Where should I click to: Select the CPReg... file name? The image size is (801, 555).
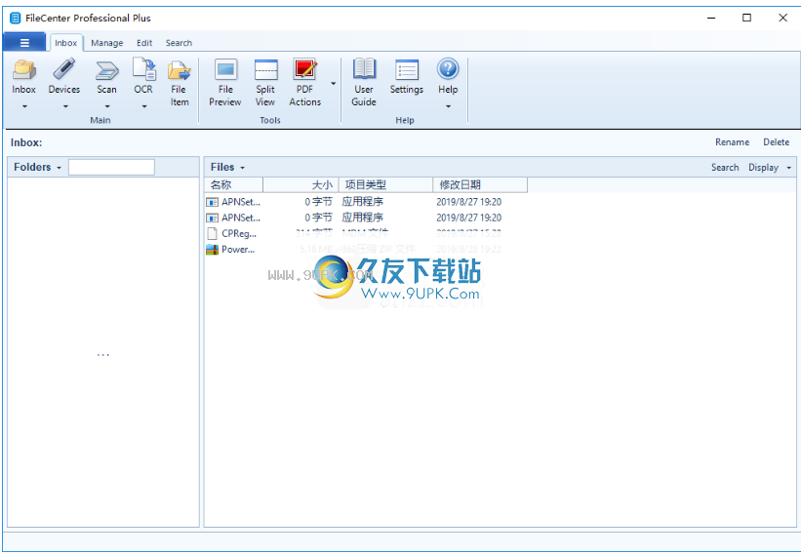pos(239,234)
